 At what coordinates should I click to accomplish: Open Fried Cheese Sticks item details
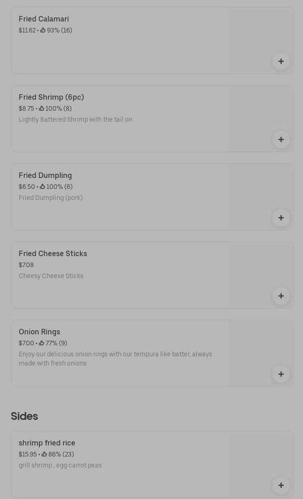(x=53, y=254)
